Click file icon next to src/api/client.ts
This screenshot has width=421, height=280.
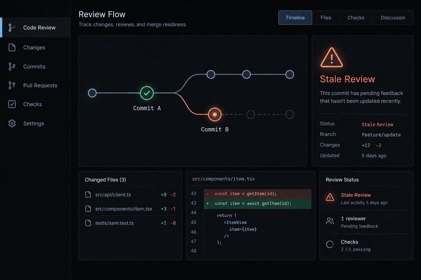(88, 194)
